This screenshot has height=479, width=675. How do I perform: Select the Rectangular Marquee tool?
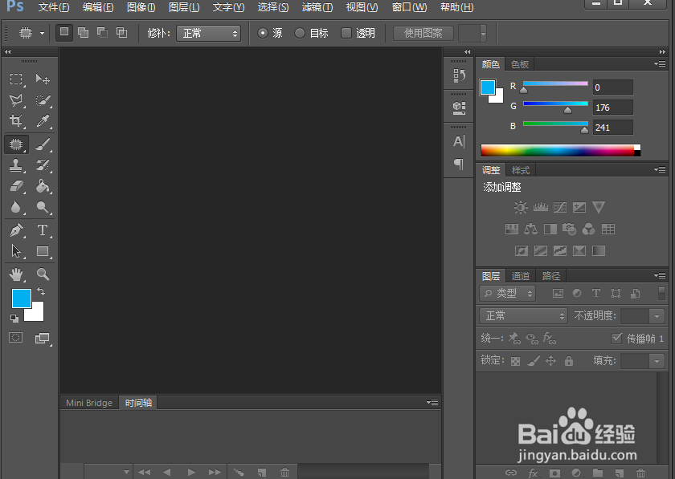coord(16,79)
